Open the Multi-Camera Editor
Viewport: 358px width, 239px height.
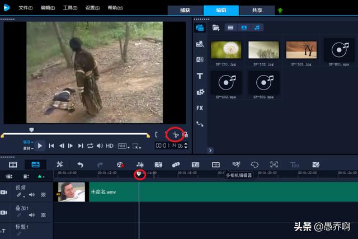point(216,165)
